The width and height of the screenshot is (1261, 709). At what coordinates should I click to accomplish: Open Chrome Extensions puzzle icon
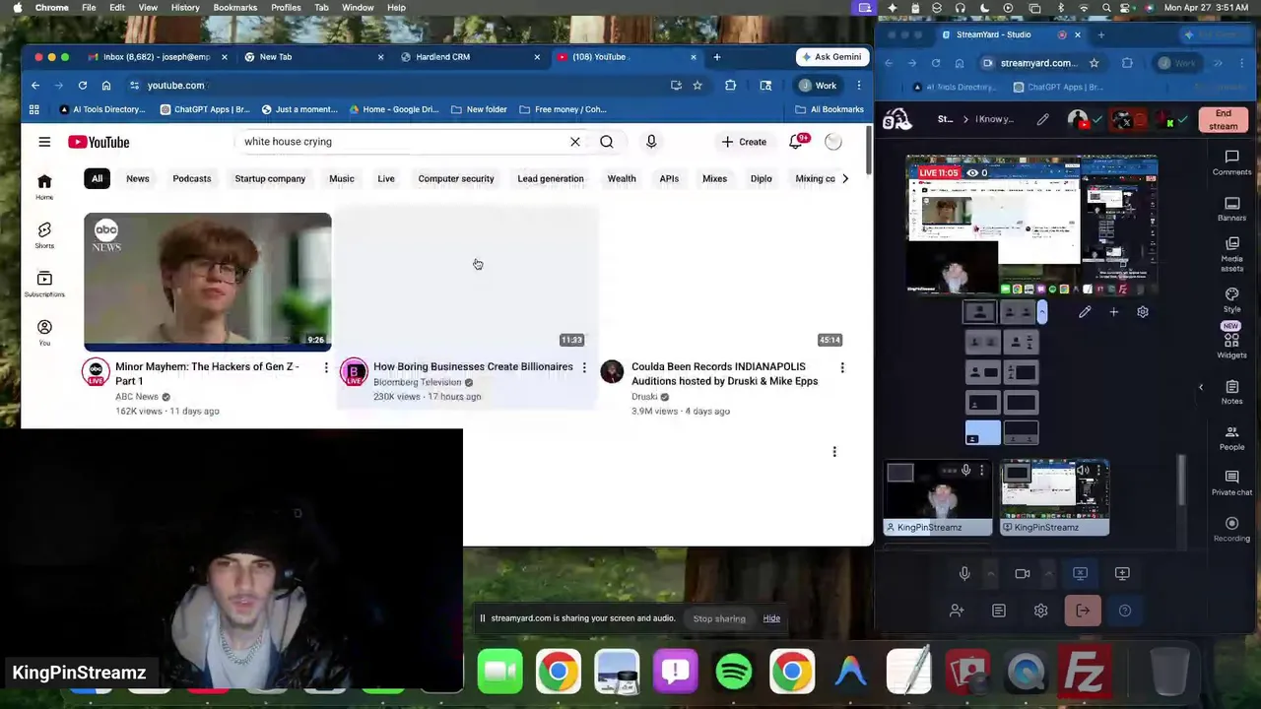pos(730,86)
